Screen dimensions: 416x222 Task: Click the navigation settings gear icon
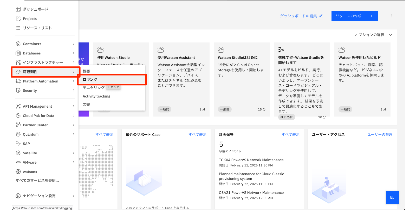[18, 196]
